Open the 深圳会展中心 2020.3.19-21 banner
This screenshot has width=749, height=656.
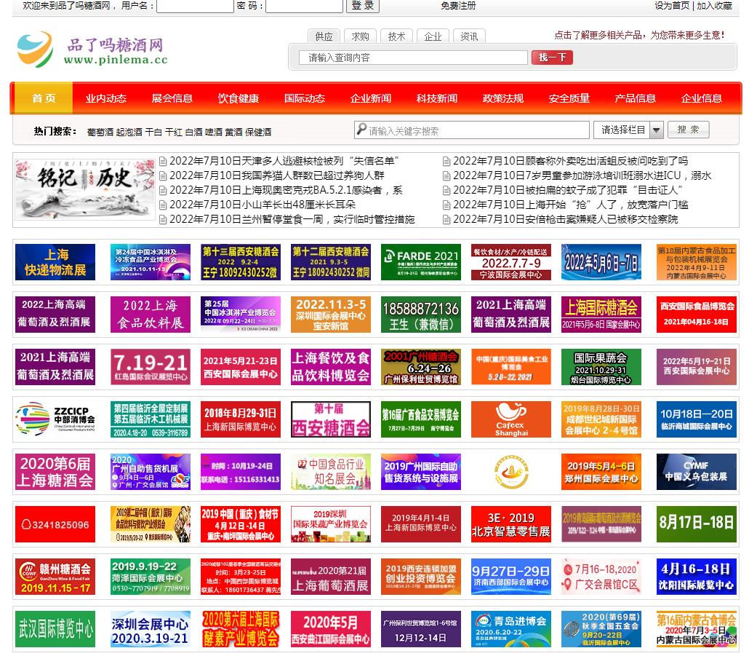coord(151,629)
